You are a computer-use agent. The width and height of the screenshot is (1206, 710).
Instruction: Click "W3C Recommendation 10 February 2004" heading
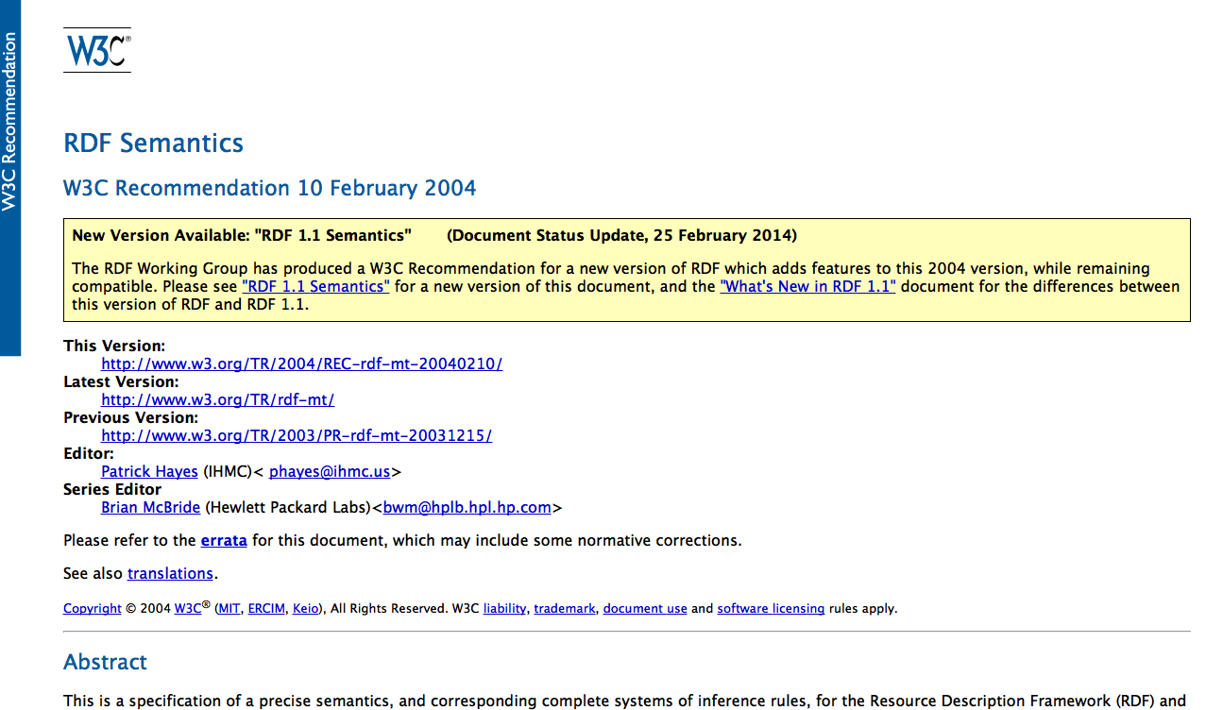coord(269,188)
